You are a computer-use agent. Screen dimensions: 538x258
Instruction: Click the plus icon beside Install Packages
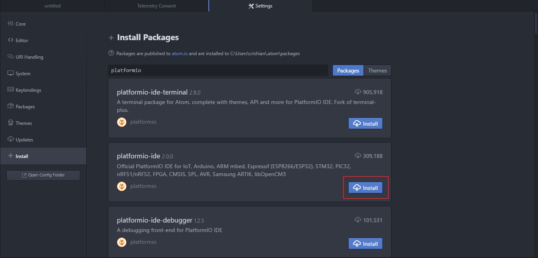coord(111,38)
